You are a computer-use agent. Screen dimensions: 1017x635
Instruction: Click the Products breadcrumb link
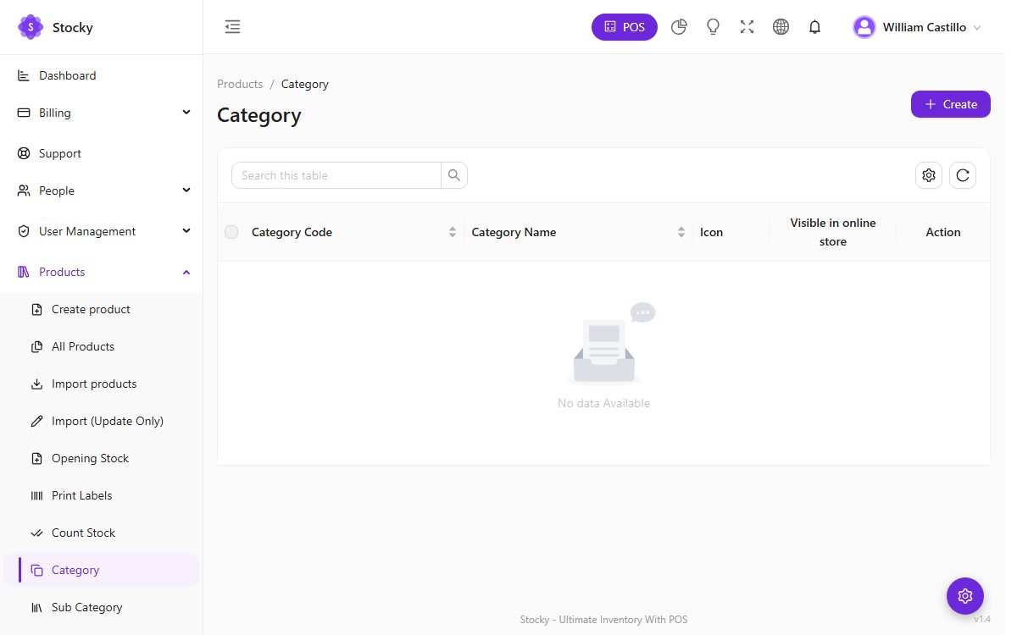[x=240, y=84]
